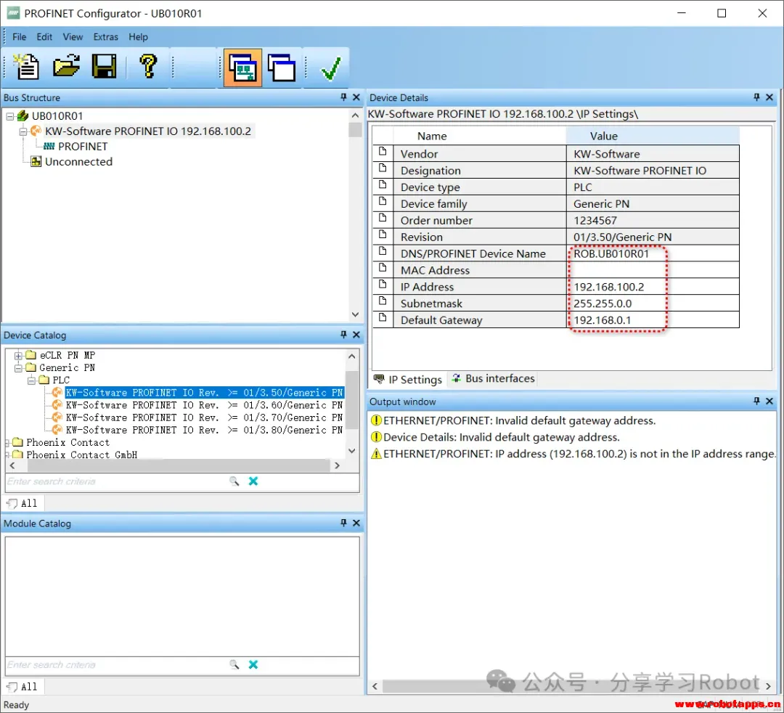
Task: Click the Module Catalog search field
Action: tap(116, 665)
